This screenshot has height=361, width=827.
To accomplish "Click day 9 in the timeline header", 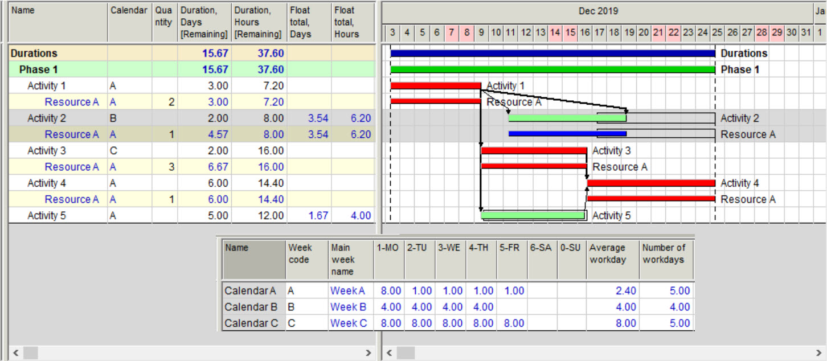I will (x=481, y=32).
